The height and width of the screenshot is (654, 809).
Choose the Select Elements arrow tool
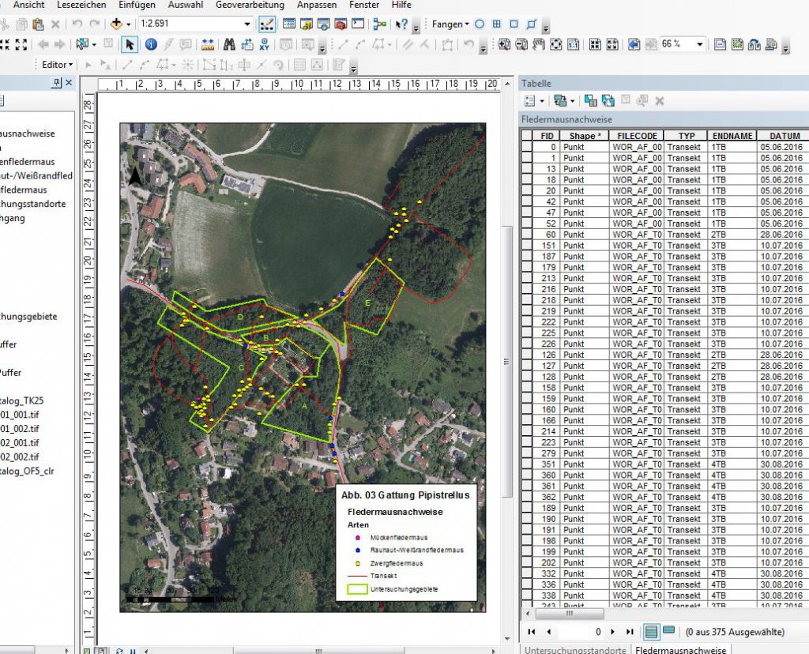click(130, 45)
